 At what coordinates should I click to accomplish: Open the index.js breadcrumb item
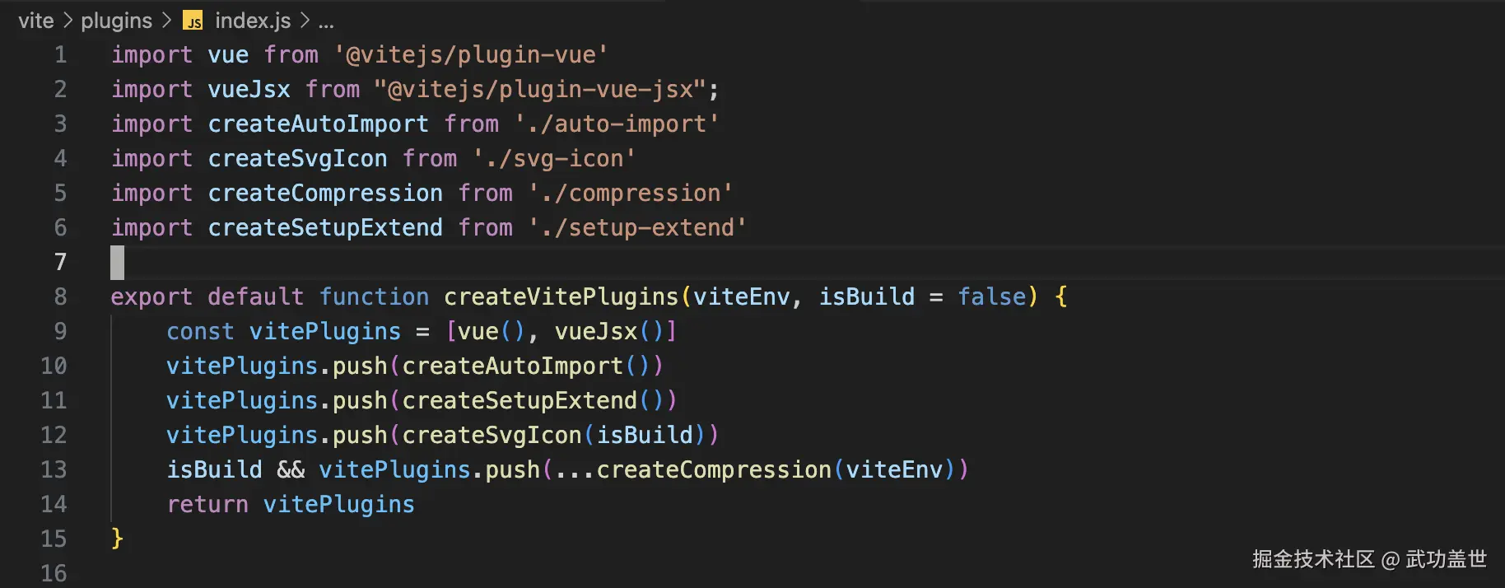coord(252,21)
